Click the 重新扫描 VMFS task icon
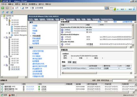The height and width of the screenshot is (97, 137). pos(2,87)
